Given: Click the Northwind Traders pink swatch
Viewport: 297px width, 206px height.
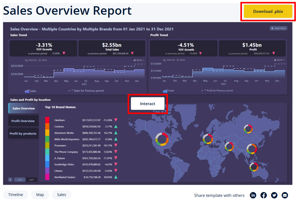Looking at the screenshot, I should pyautogui.click(x=47, y=177).
